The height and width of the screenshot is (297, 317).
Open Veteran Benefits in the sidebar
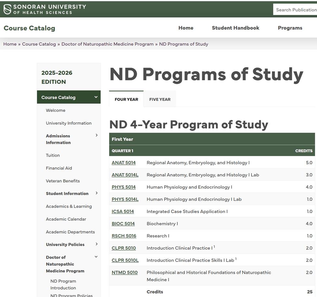coord(63,181)
